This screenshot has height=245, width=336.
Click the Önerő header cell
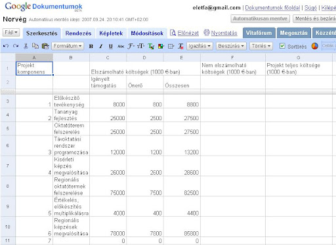coord(145,82)
